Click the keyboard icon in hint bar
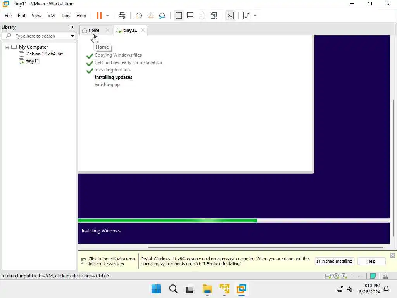 83,261
